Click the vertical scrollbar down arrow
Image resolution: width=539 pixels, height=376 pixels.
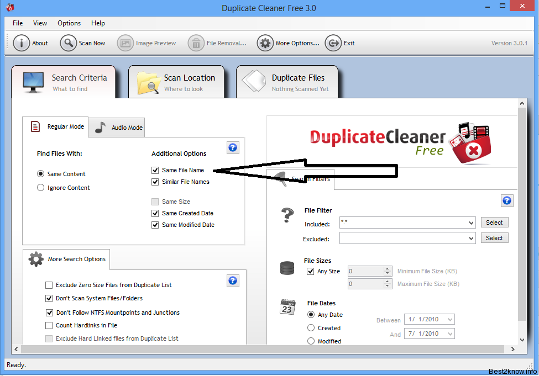point(522,340)
